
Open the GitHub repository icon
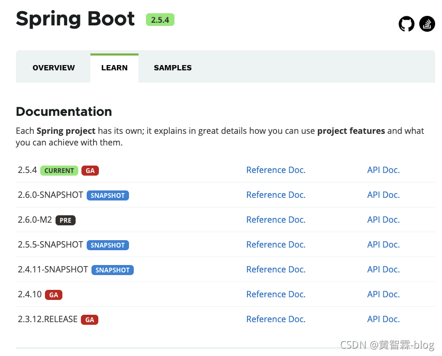coord(406,24)
